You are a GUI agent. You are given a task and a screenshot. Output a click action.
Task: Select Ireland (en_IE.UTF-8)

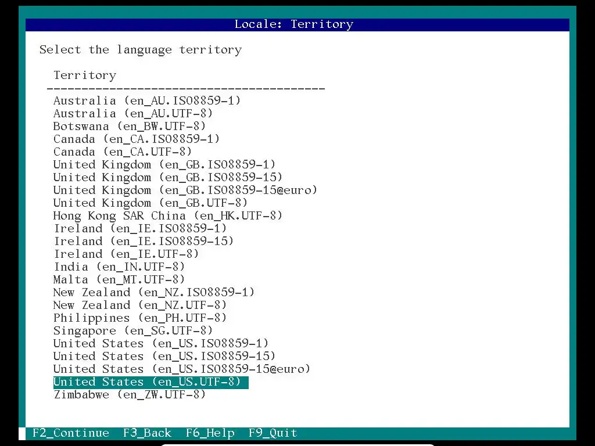(126, 254)
